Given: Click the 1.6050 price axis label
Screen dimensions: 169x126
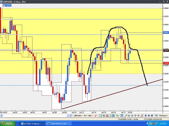Looking at the screenshot, I should click(x=166, y=98).
